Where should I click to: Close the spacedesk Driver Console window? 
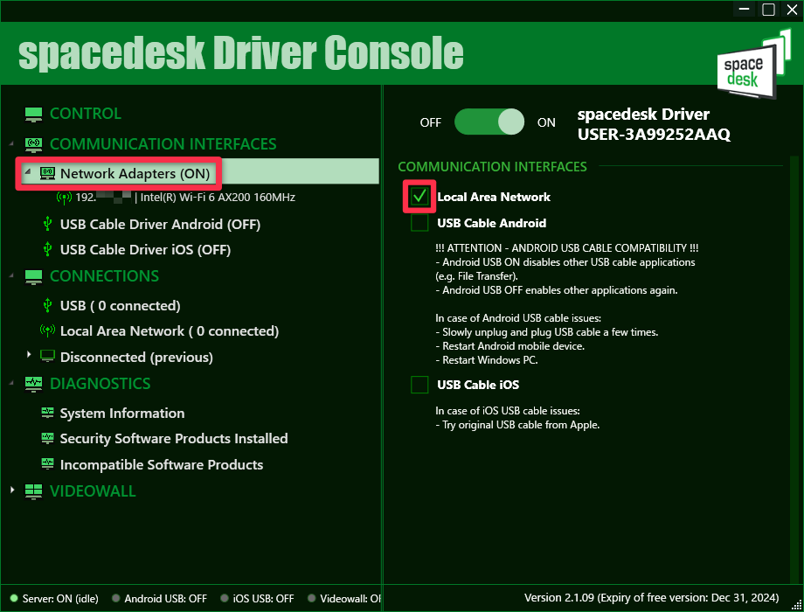[793, 10]
